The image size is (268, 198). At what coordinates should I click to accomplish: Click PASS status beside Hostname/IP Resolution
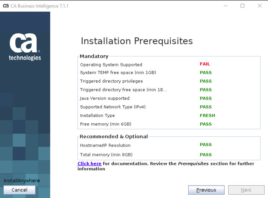click(205, 145)
